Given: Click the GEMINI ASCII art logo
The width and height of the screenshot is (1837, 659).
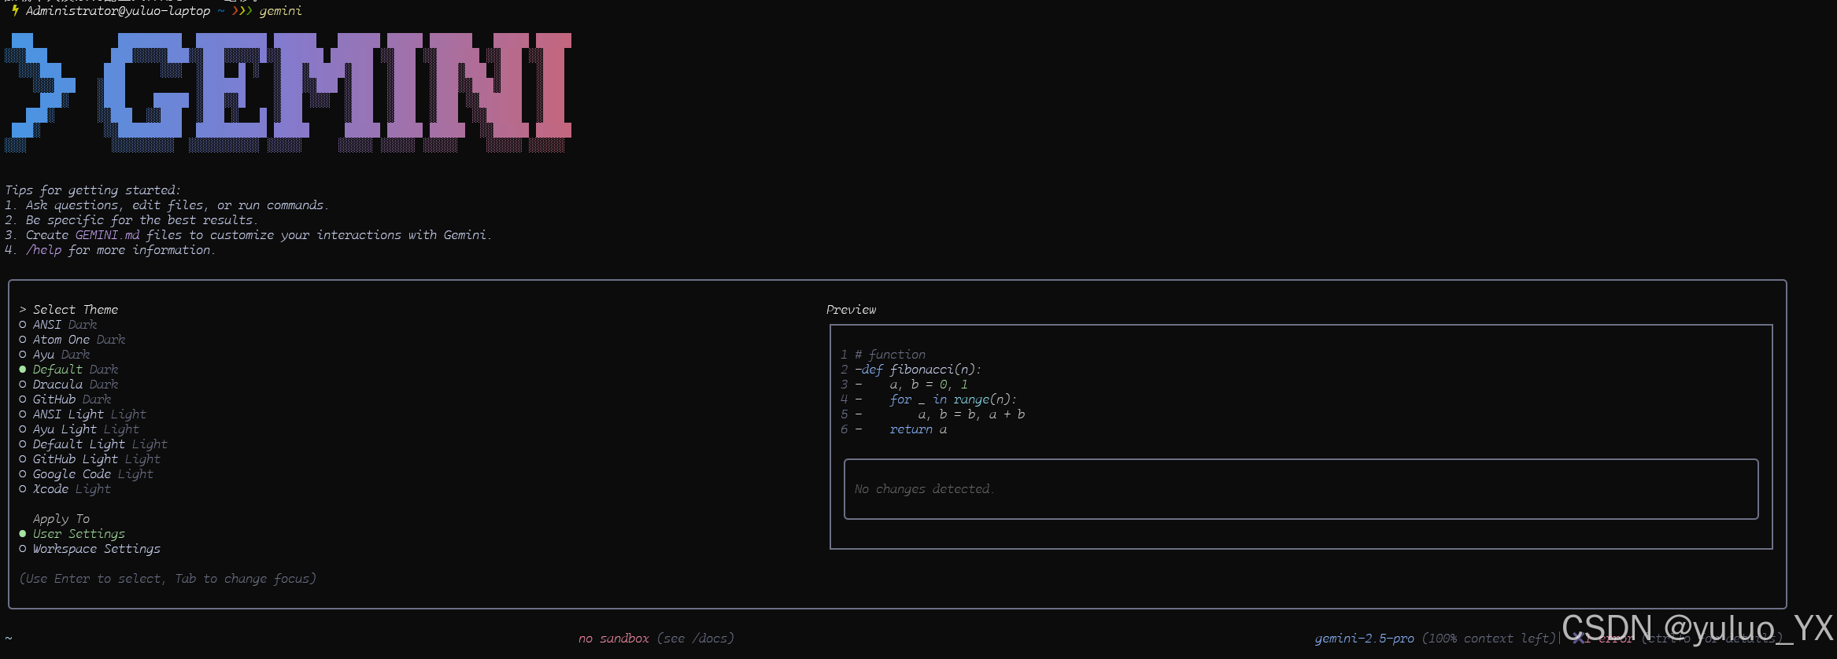Looking at the screenshot, I should 288,93.
